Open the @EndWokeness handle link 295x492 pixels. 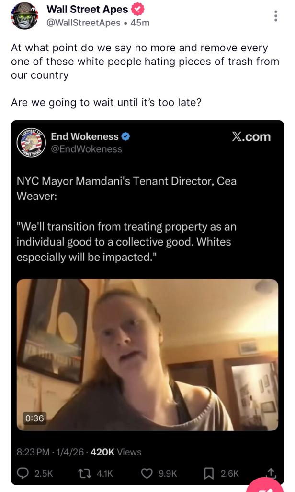[x=87, y=149]
